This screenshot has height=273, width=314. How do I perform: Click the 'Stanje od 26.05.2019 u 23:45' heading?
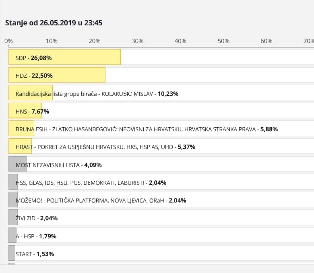pos(54,23)
